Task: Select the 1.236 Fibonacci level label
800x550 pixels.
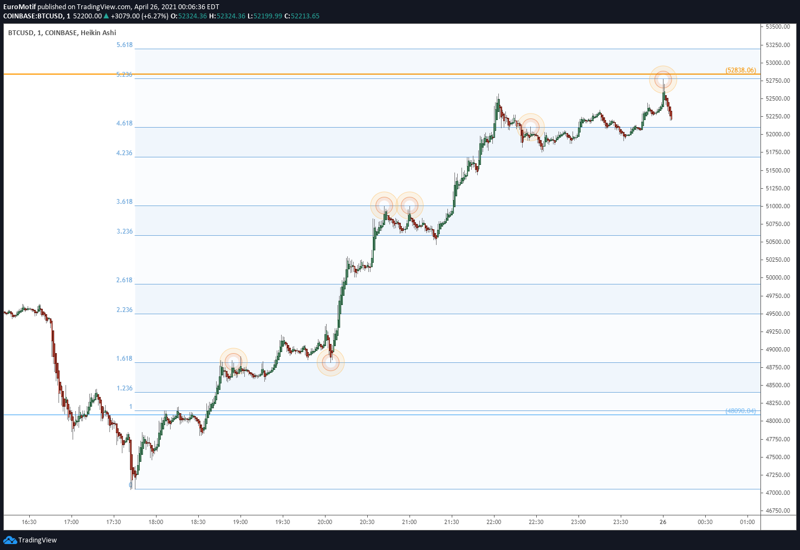Action: [125, 388]
